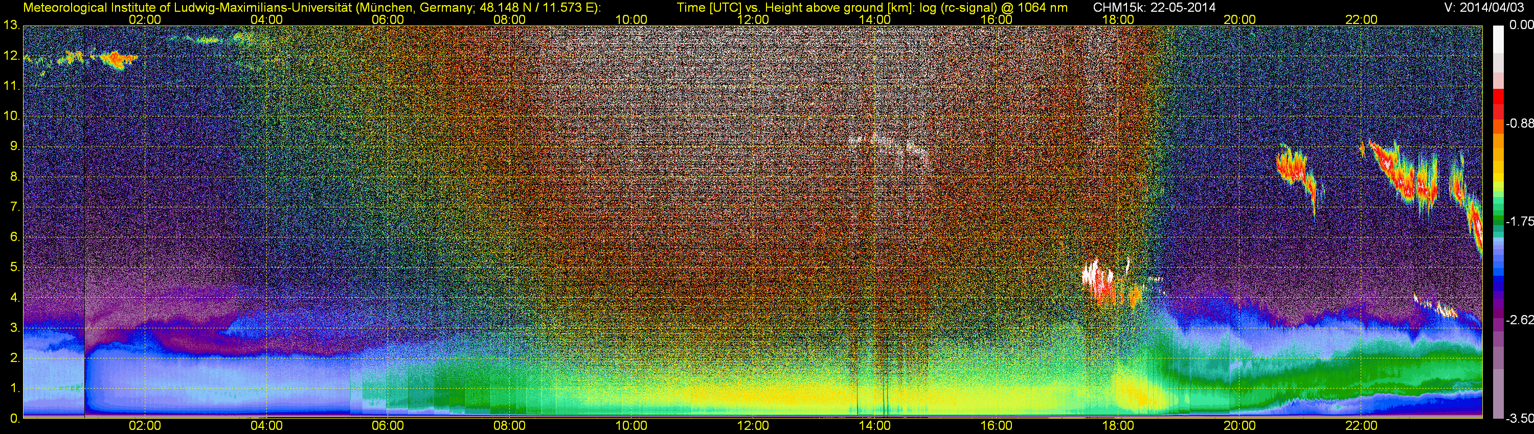Click the 6. height axis label
The width and height of the screenshot is (1534, 434).
(15, 237)
